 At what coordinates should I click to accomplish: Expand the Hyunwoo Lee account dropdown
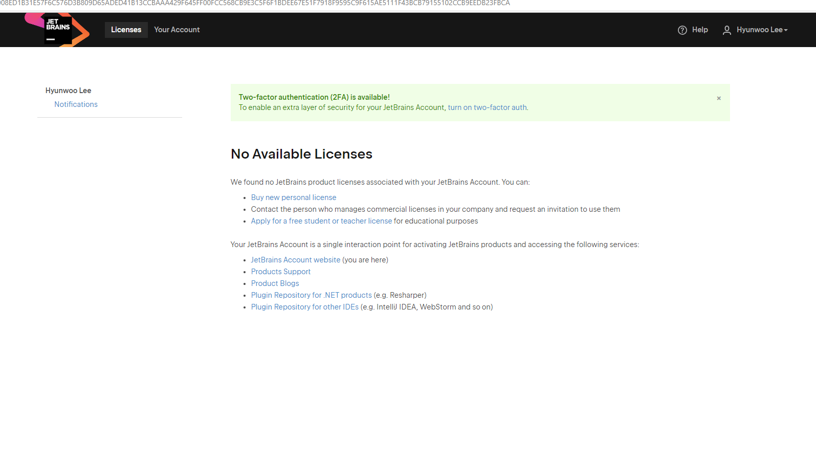point(762,30)
